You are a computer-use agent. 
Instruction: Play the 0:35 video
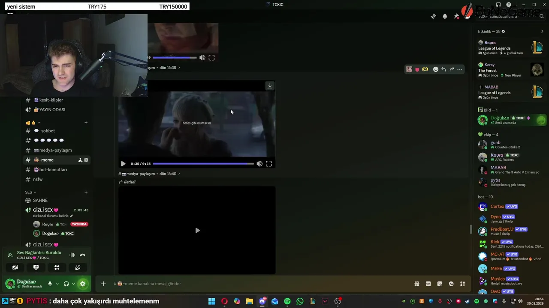pos(123,164)
